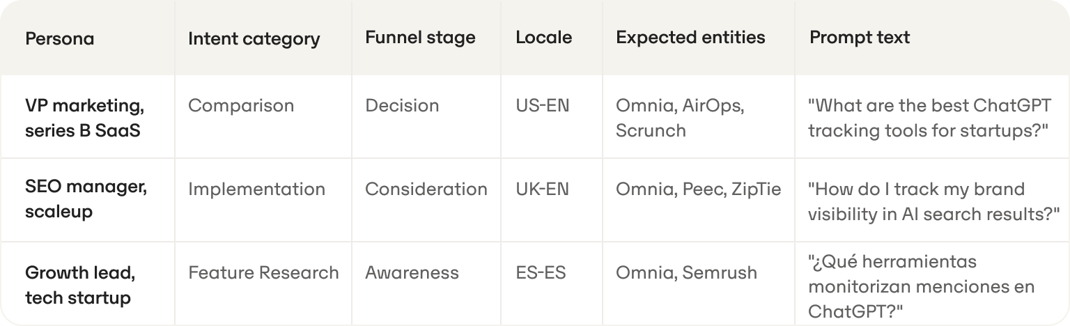This screenshot has width=1070, height=326.
Task: Click the Funnel stage column header
Action: click(x=420, y=38)
